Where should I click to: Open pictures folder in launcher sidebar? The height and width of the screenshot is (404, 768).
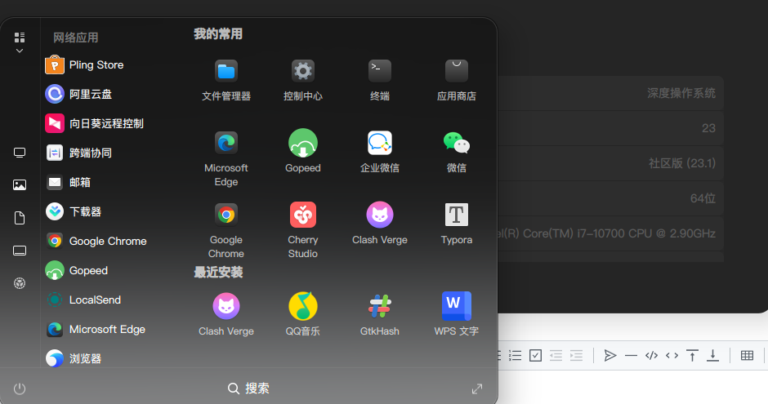tap(20, 185)
